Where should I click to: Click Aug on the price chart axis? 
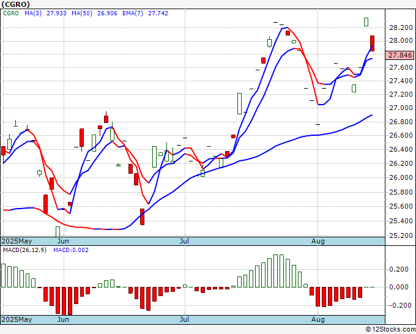[x=318, y=241]
